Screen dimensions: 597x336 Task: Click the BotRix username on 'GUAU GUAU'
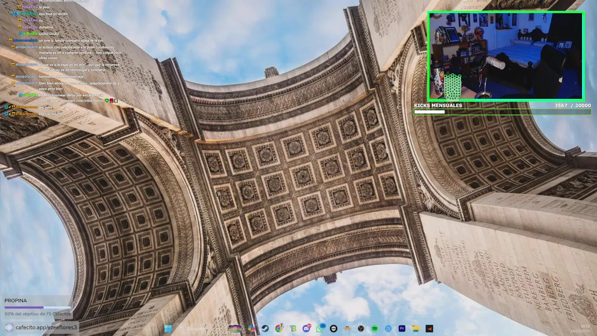pyautogui.click(x=32, y=34)
